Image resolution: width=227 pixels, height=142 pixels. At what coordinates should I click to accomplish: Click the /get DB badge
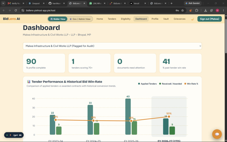[14, 135]
